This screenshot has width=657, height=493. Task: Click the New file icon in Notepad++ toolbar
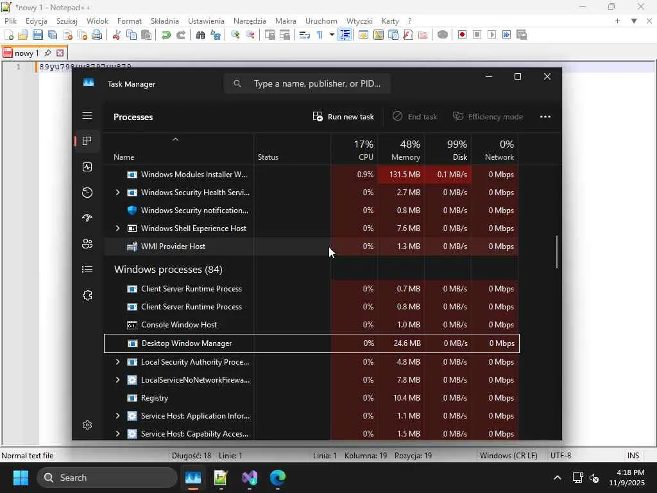click(x=9, y=35)
